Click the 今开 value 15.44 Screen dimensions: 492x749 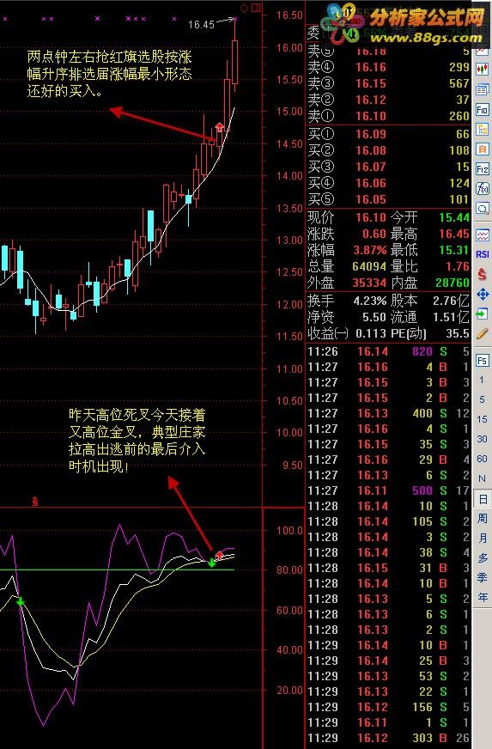coord(454,217)
